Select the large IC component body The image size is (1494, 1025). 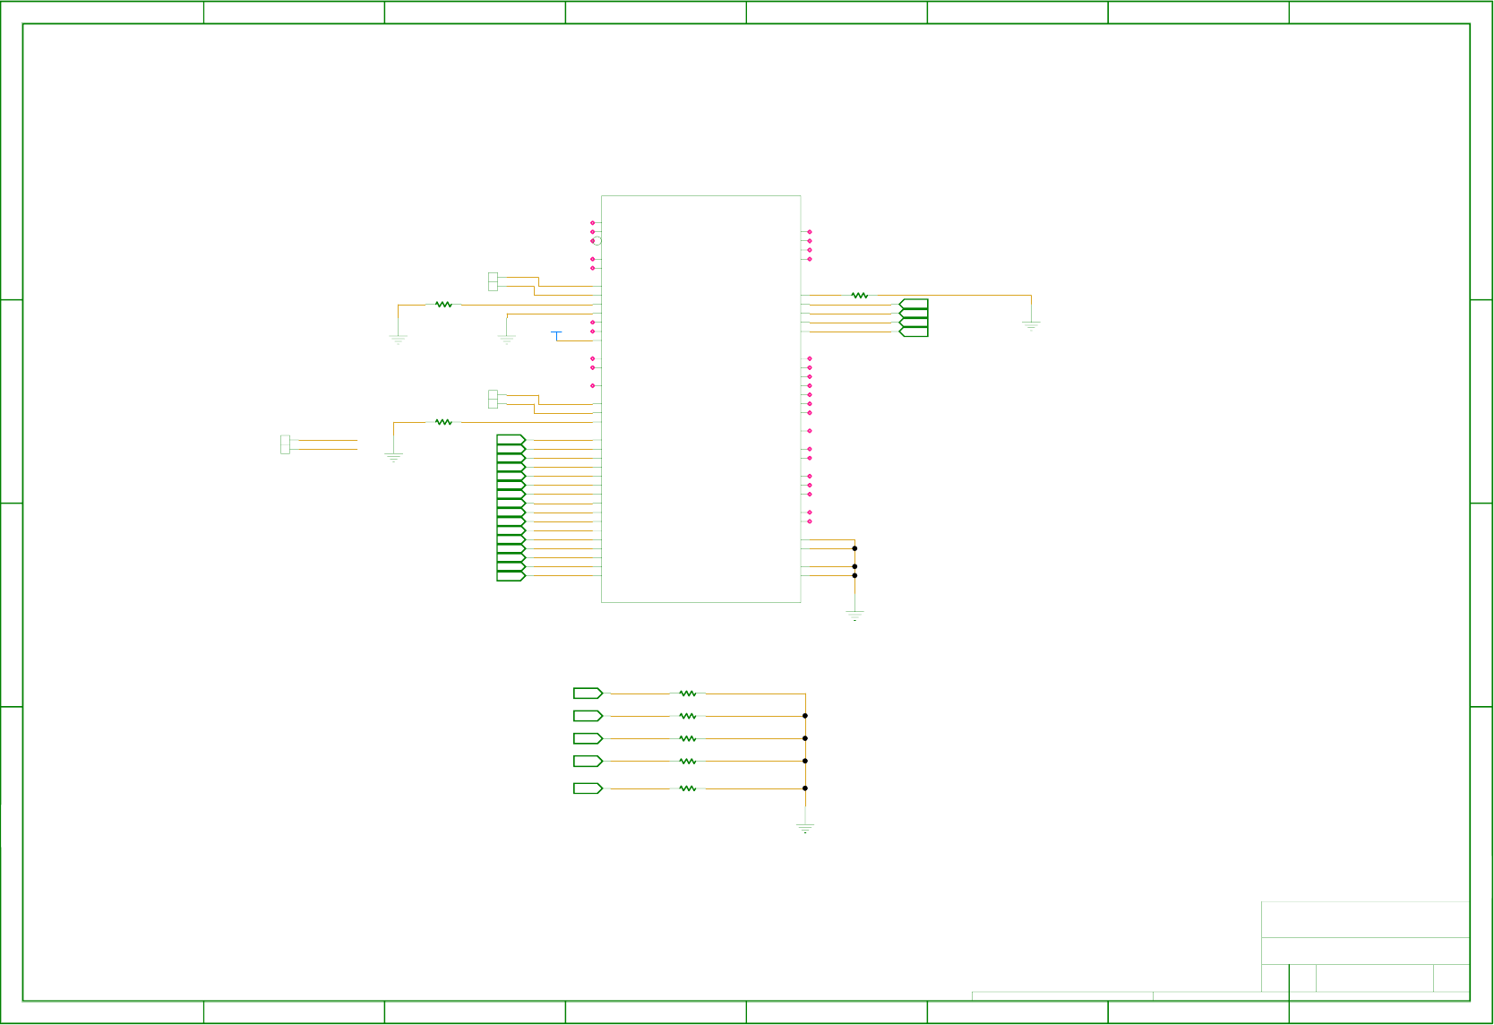pos(700,399)
